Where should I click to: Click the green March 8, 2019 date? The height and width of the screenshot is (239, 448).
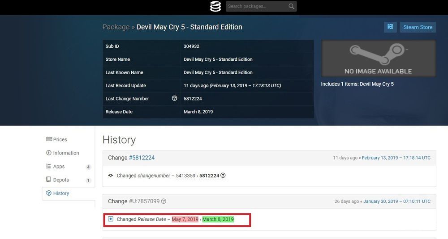click(x=218, y=219)
